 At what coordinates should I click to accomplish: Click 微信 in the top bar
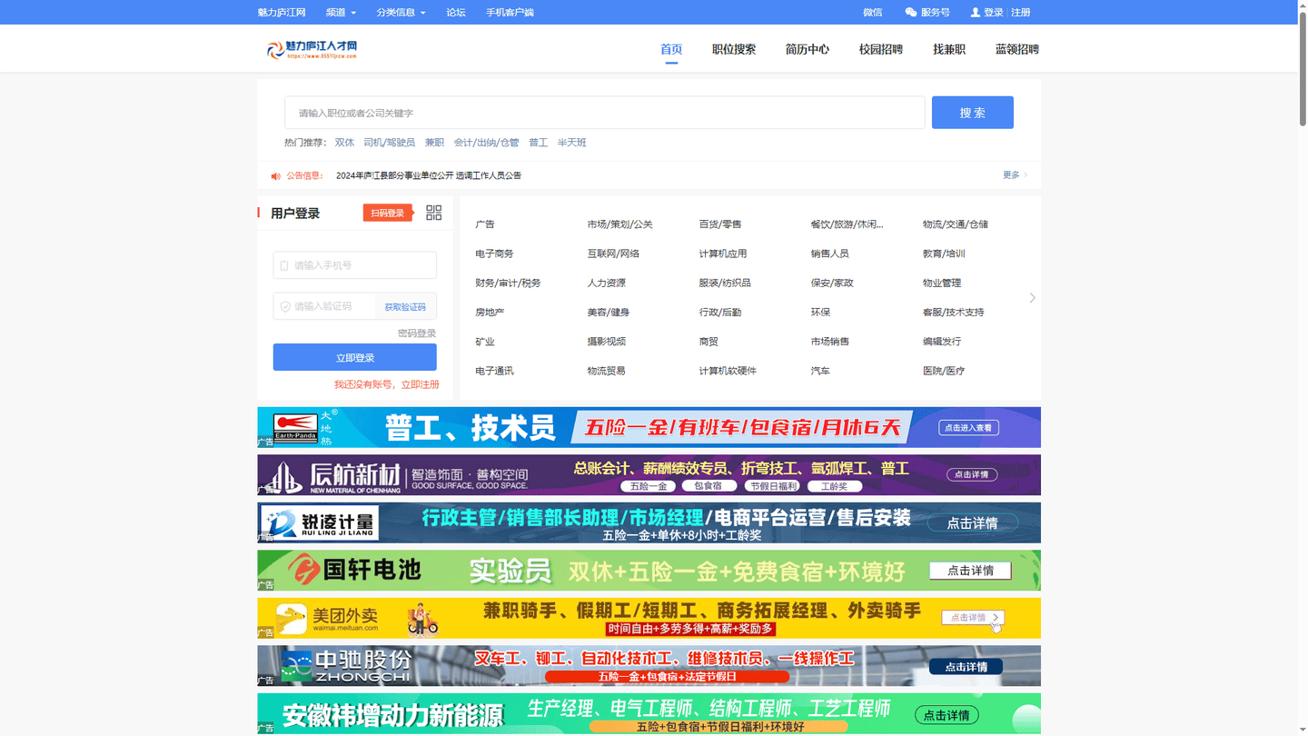pyautogui.click(x=873, y=13)
